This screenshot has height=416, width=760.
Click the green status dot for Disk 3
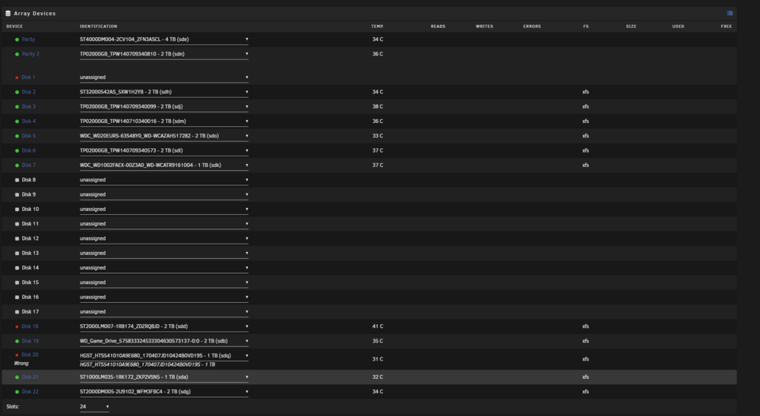(17, 106)
